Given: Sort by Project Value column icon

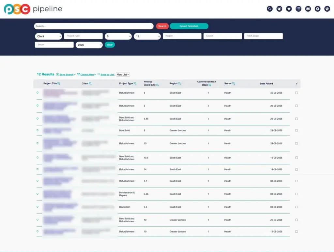Looking at the screenshot, I should 157,85.
